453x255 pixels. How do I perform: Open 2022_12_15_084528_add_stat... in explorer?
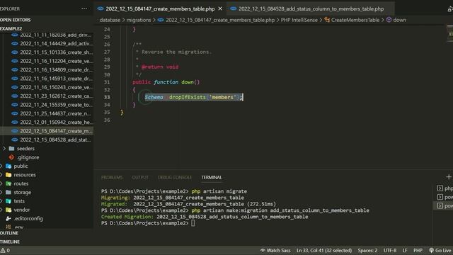55,140
